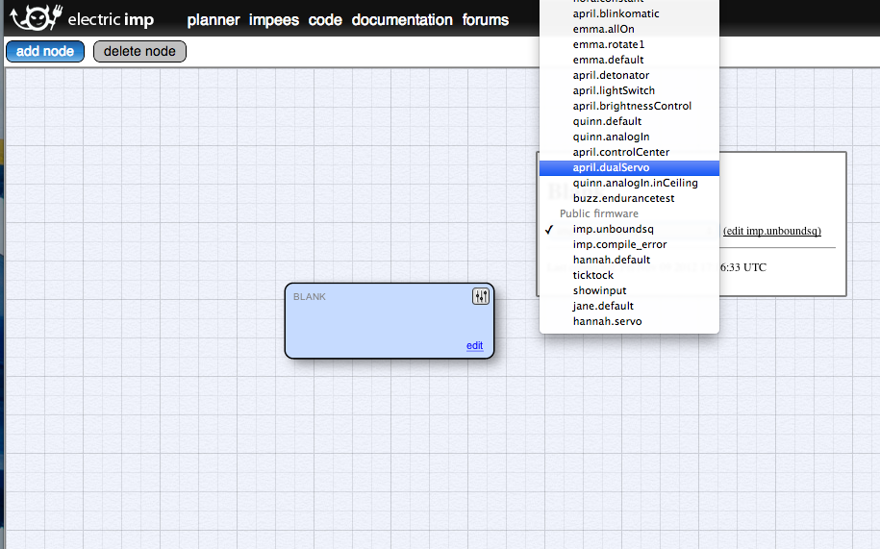Viewport: 880px width, 549px height.
Task: Select hannah.default firmware
Action: [629, 261]
